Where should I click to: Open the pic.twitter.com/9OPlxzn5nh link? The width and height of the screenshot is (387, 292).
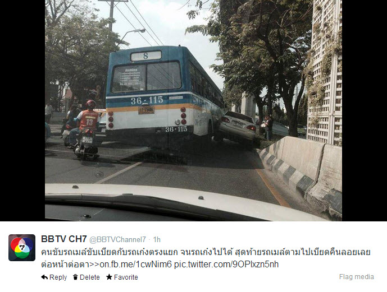pyautogui.click(x=226, y=265)
